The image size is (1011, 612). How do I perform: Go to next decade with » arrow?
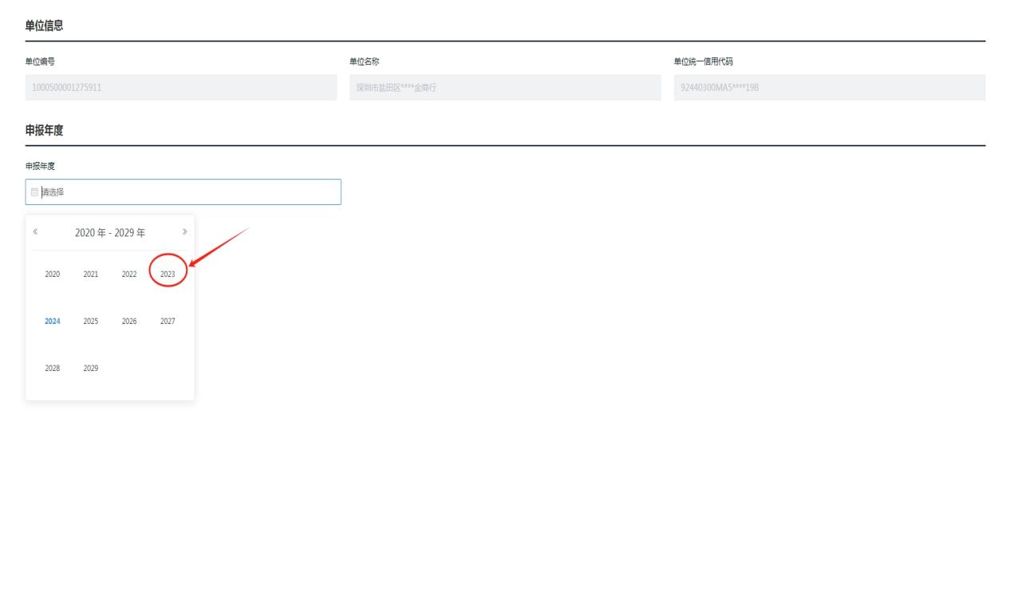(184, 232)
